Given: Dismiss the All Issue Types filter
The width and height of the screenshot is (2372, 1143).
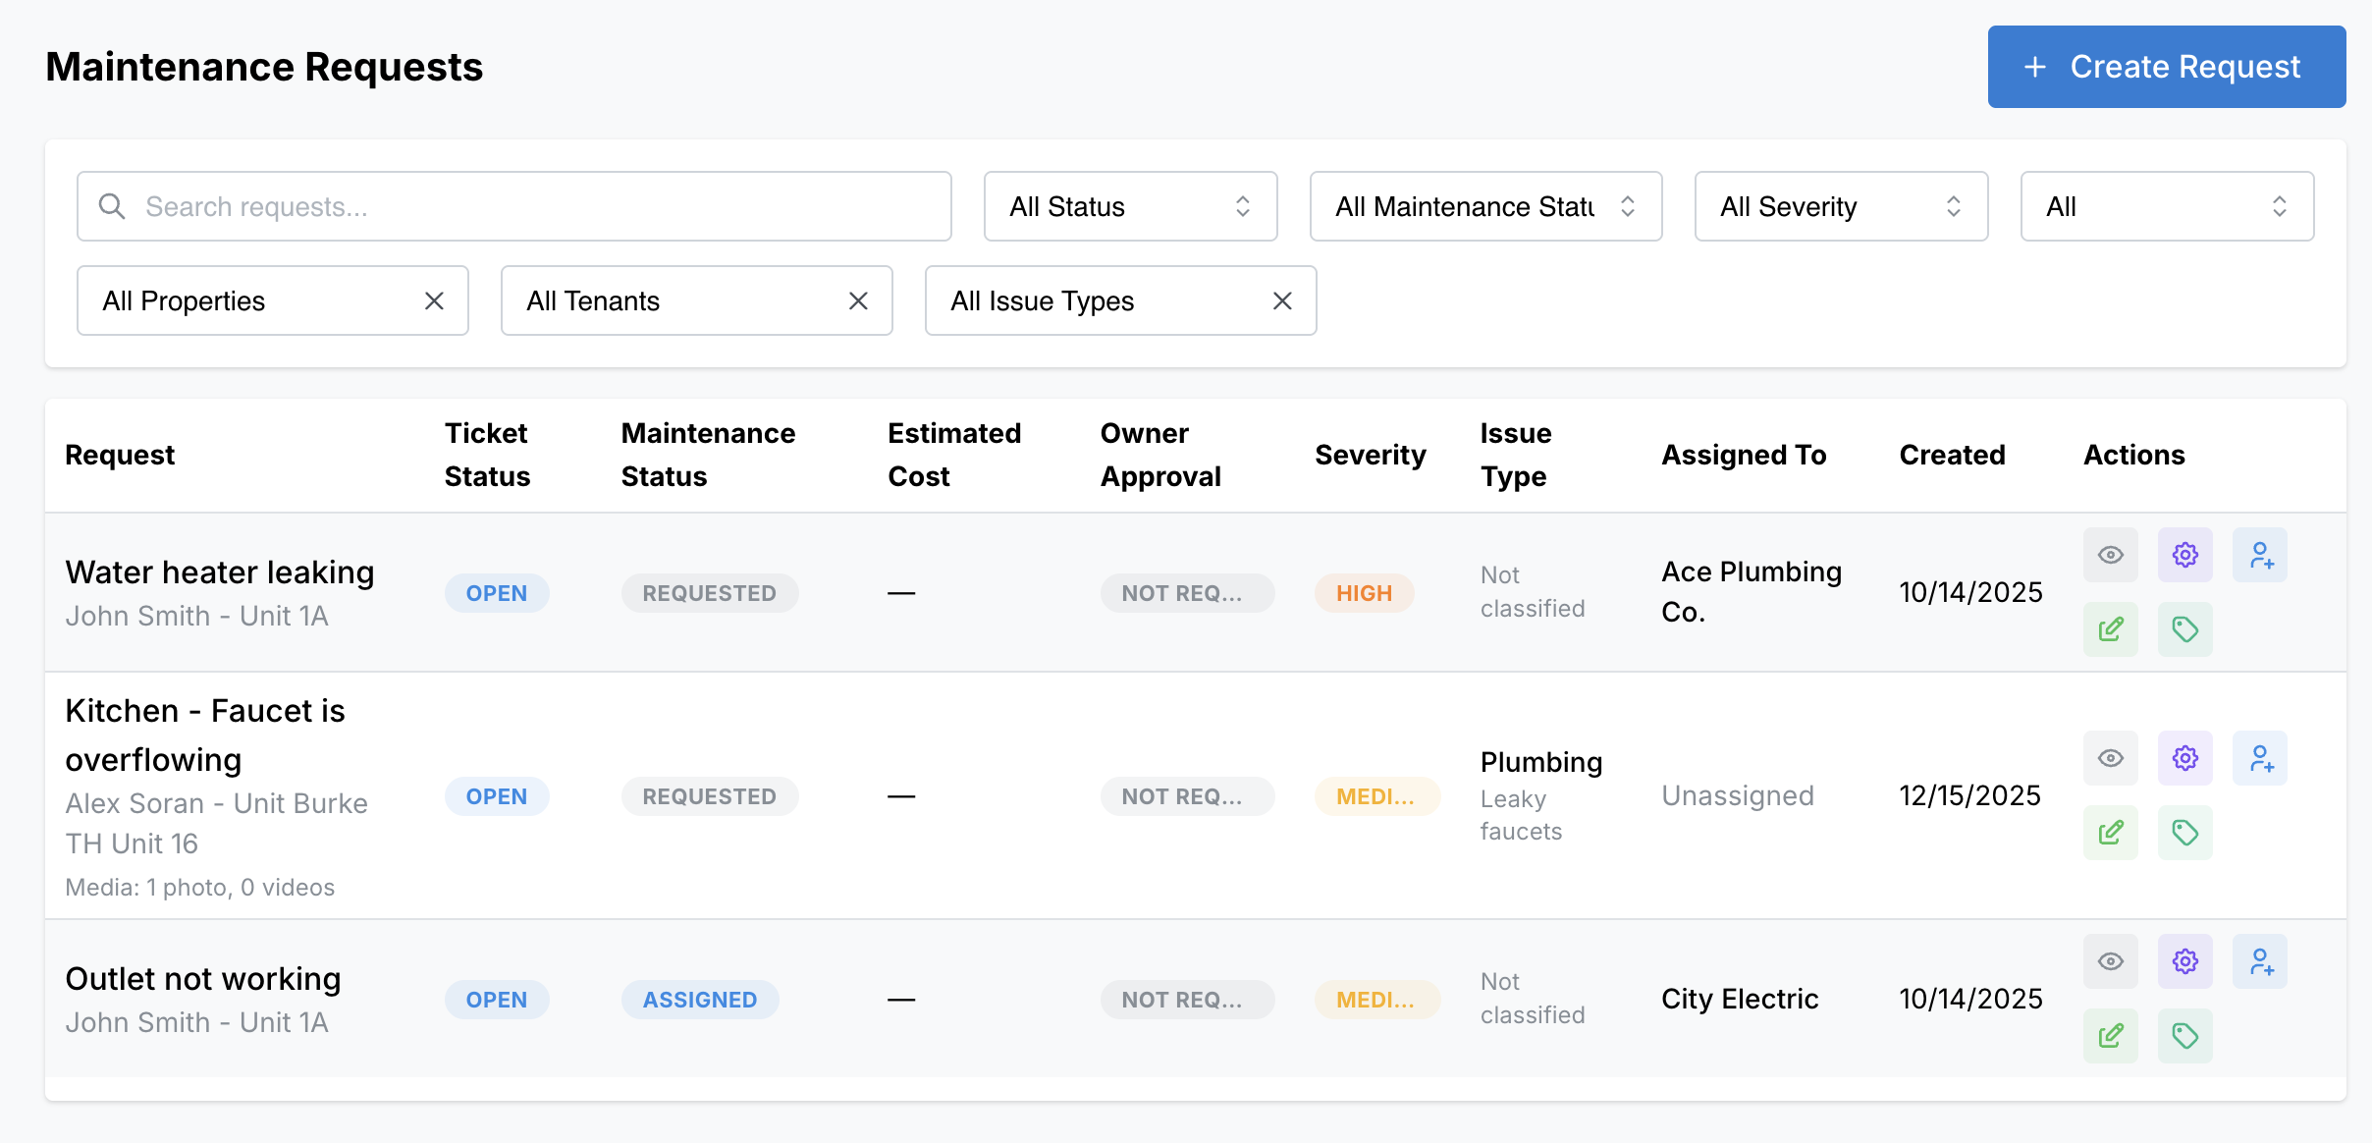Looking at the screenshot, I should (x=1282, y=300).
